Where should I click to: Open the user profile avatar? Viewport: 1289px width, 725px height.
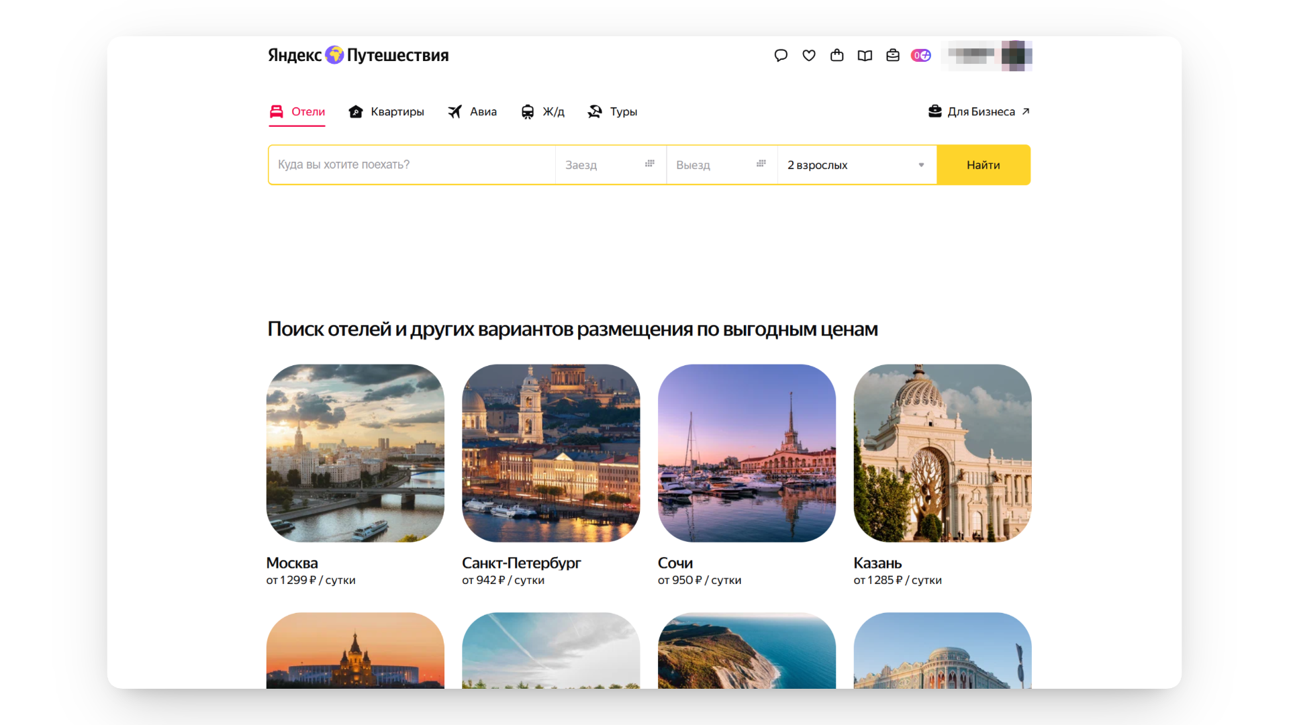pyautogui.click(x=1016, y=56)
